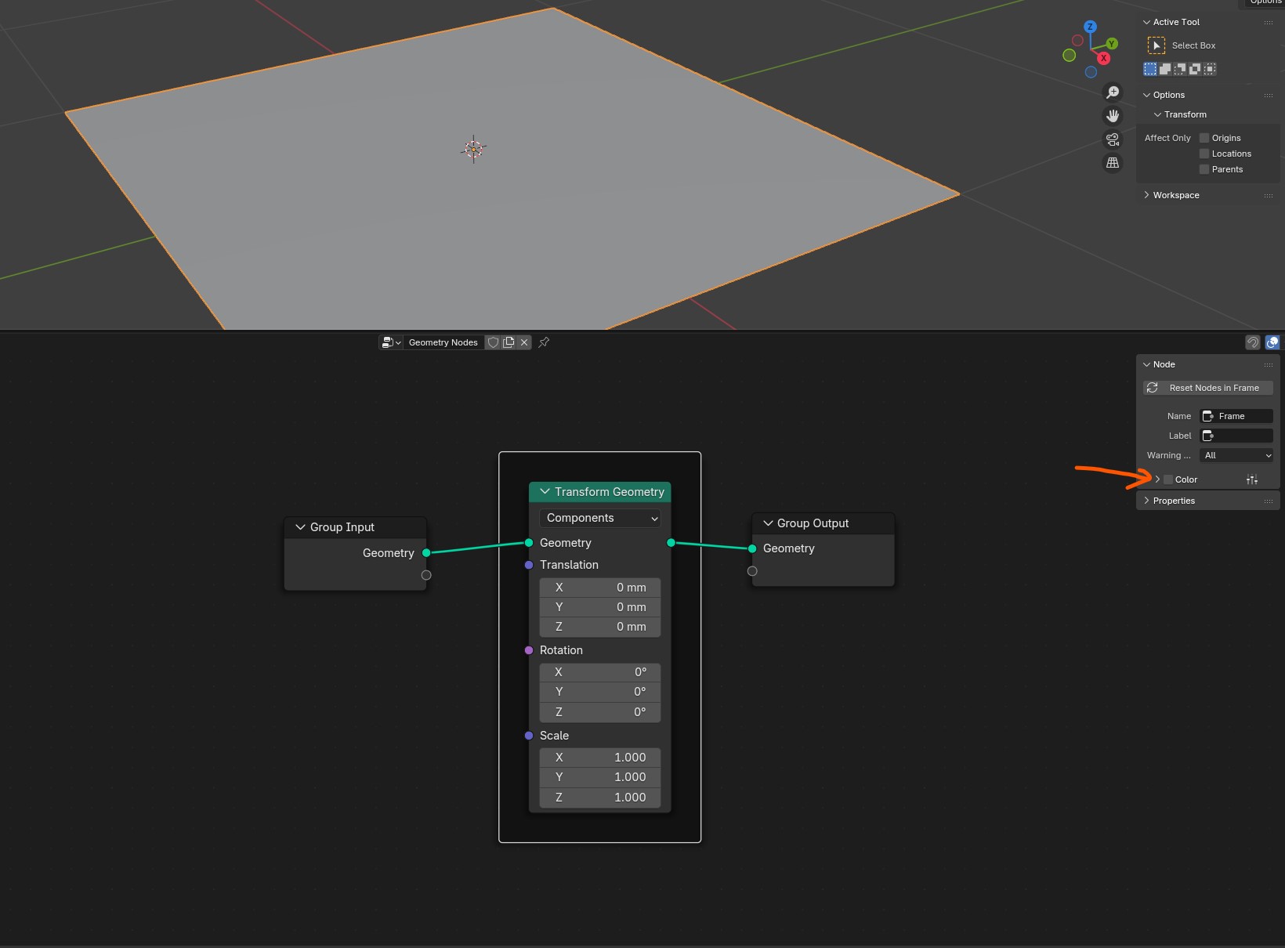This screenshot has height=948, width=1285.
Task: Select the Invert Selection mode icon
Action: point(1195,69)
